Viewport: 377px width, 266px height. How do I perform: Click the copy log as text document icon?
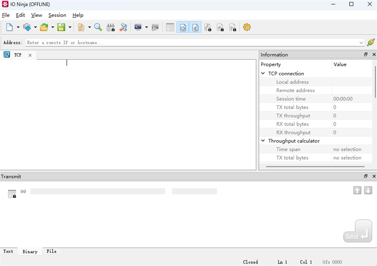81,27
